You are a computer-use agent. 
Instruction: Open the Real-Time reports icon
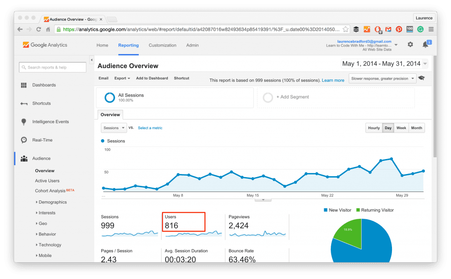(24, 140)
